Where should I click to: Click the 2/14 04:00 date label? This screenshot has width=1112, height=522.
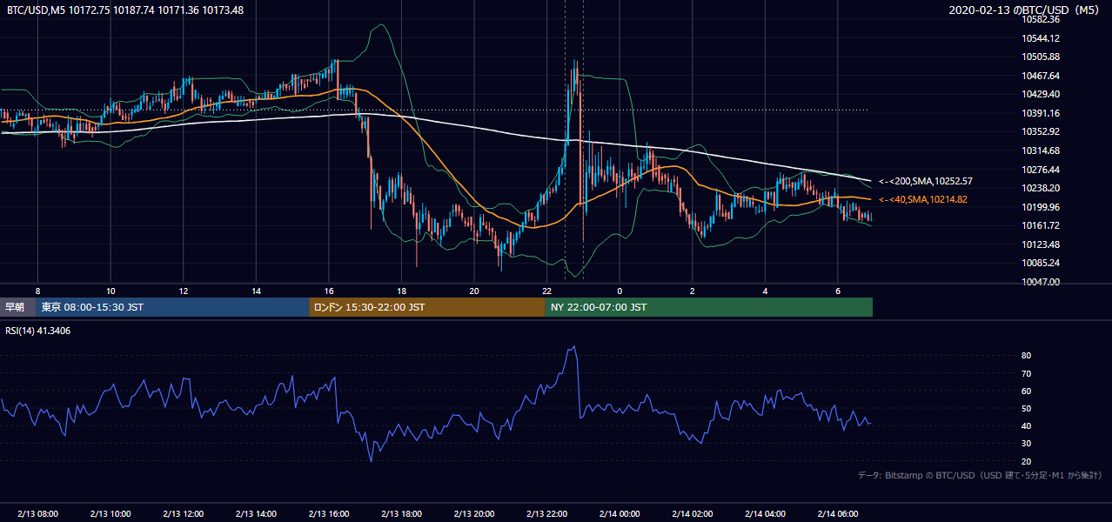[765, 514]
